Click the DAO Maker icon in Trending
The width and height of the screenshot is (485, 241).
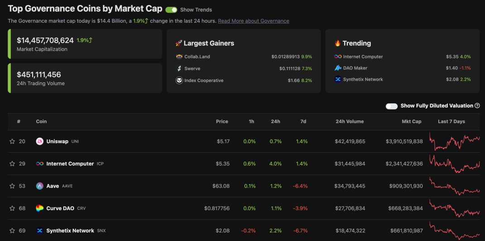(x=337, y=68)
